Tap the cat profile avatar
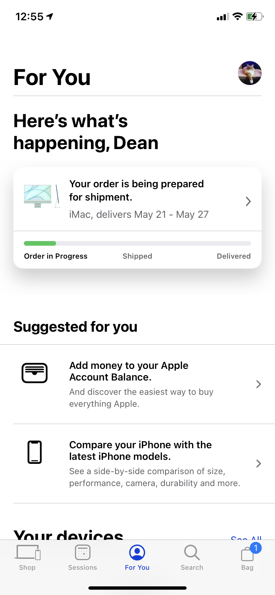This screenshot has width=275, height=595. coord(250,73)
